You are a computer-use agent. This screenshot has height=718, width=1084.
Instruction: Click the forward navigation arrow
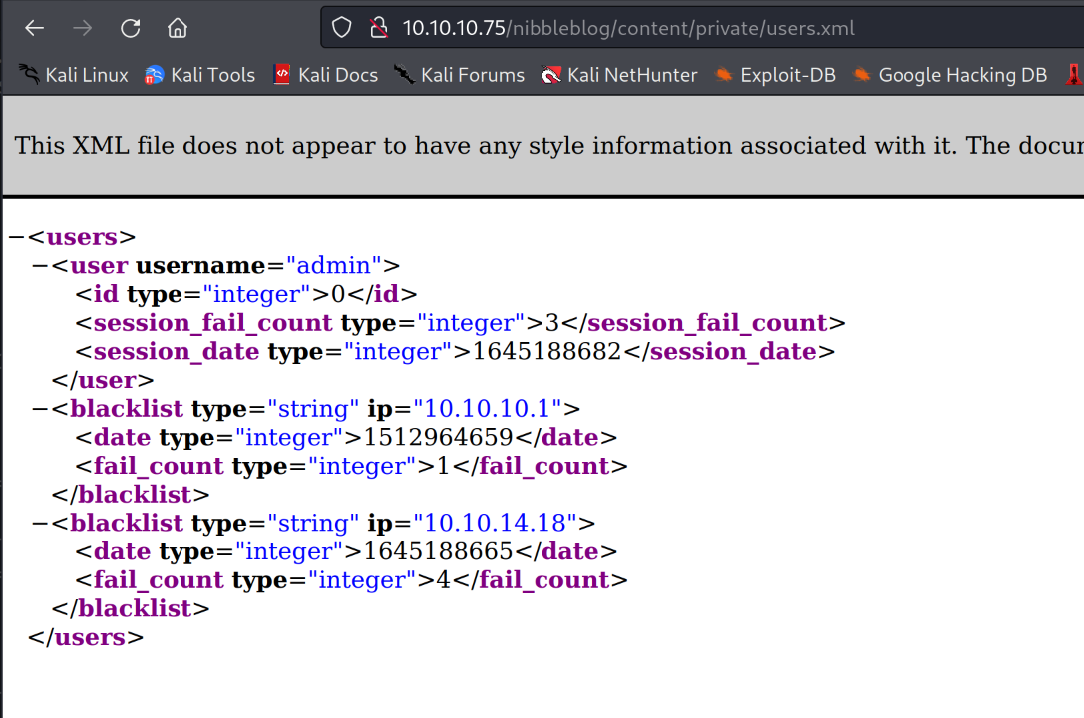[x=83, y=28]
